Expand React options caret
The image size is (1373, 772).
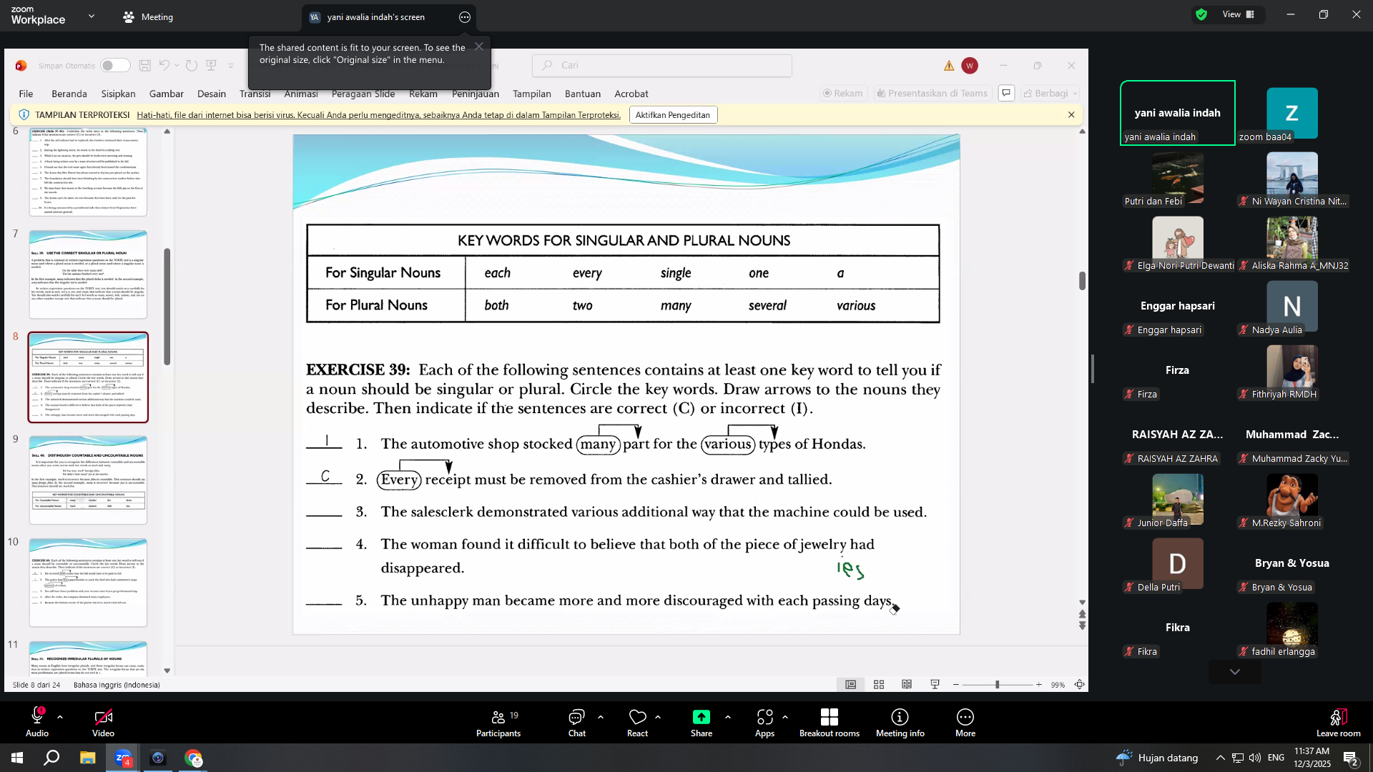[x=657, y=716]
